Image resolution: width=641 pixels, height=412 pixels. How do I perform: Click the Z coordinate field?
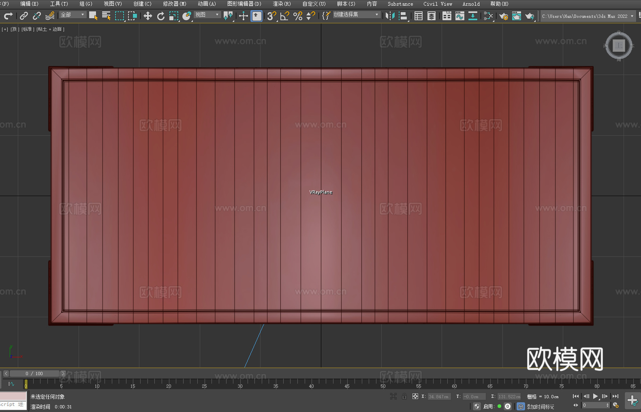click(509, 397)
